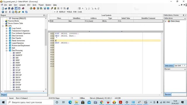Click the green Run PLC icon
187x105 pixels.
pyautogui.click(x=31, y=8)
